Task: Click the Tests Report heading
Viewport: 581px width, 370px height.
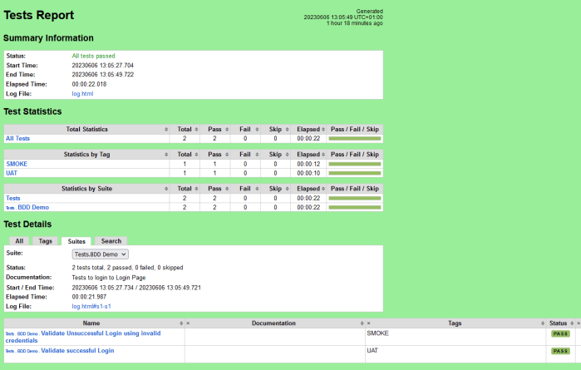Action: pyautogui.click(x=38, y=15)
